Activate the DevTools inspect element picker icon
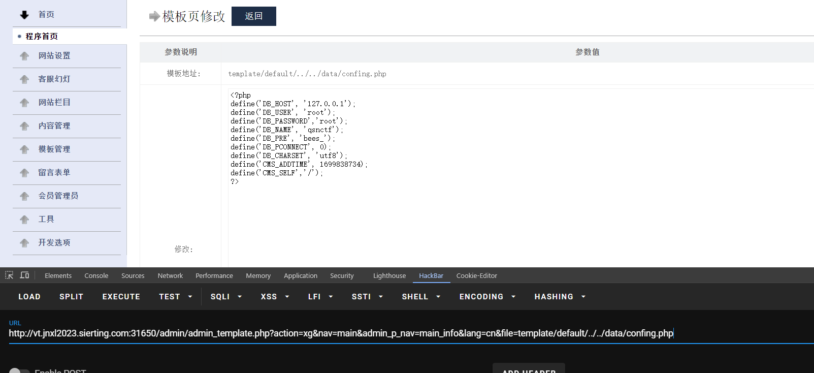 click(x=9, y=275)
